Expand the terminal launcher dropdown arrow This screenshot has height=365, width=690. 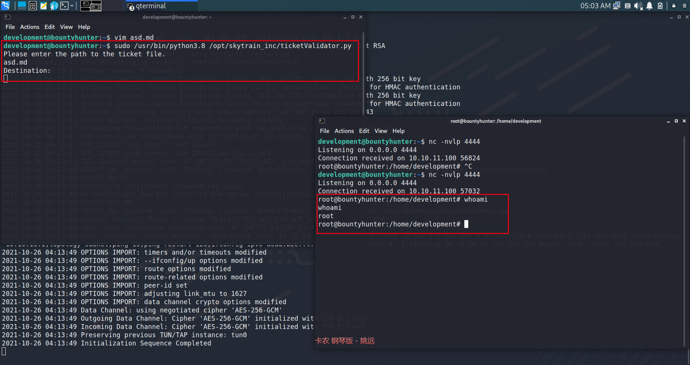(x=72, y=6)
